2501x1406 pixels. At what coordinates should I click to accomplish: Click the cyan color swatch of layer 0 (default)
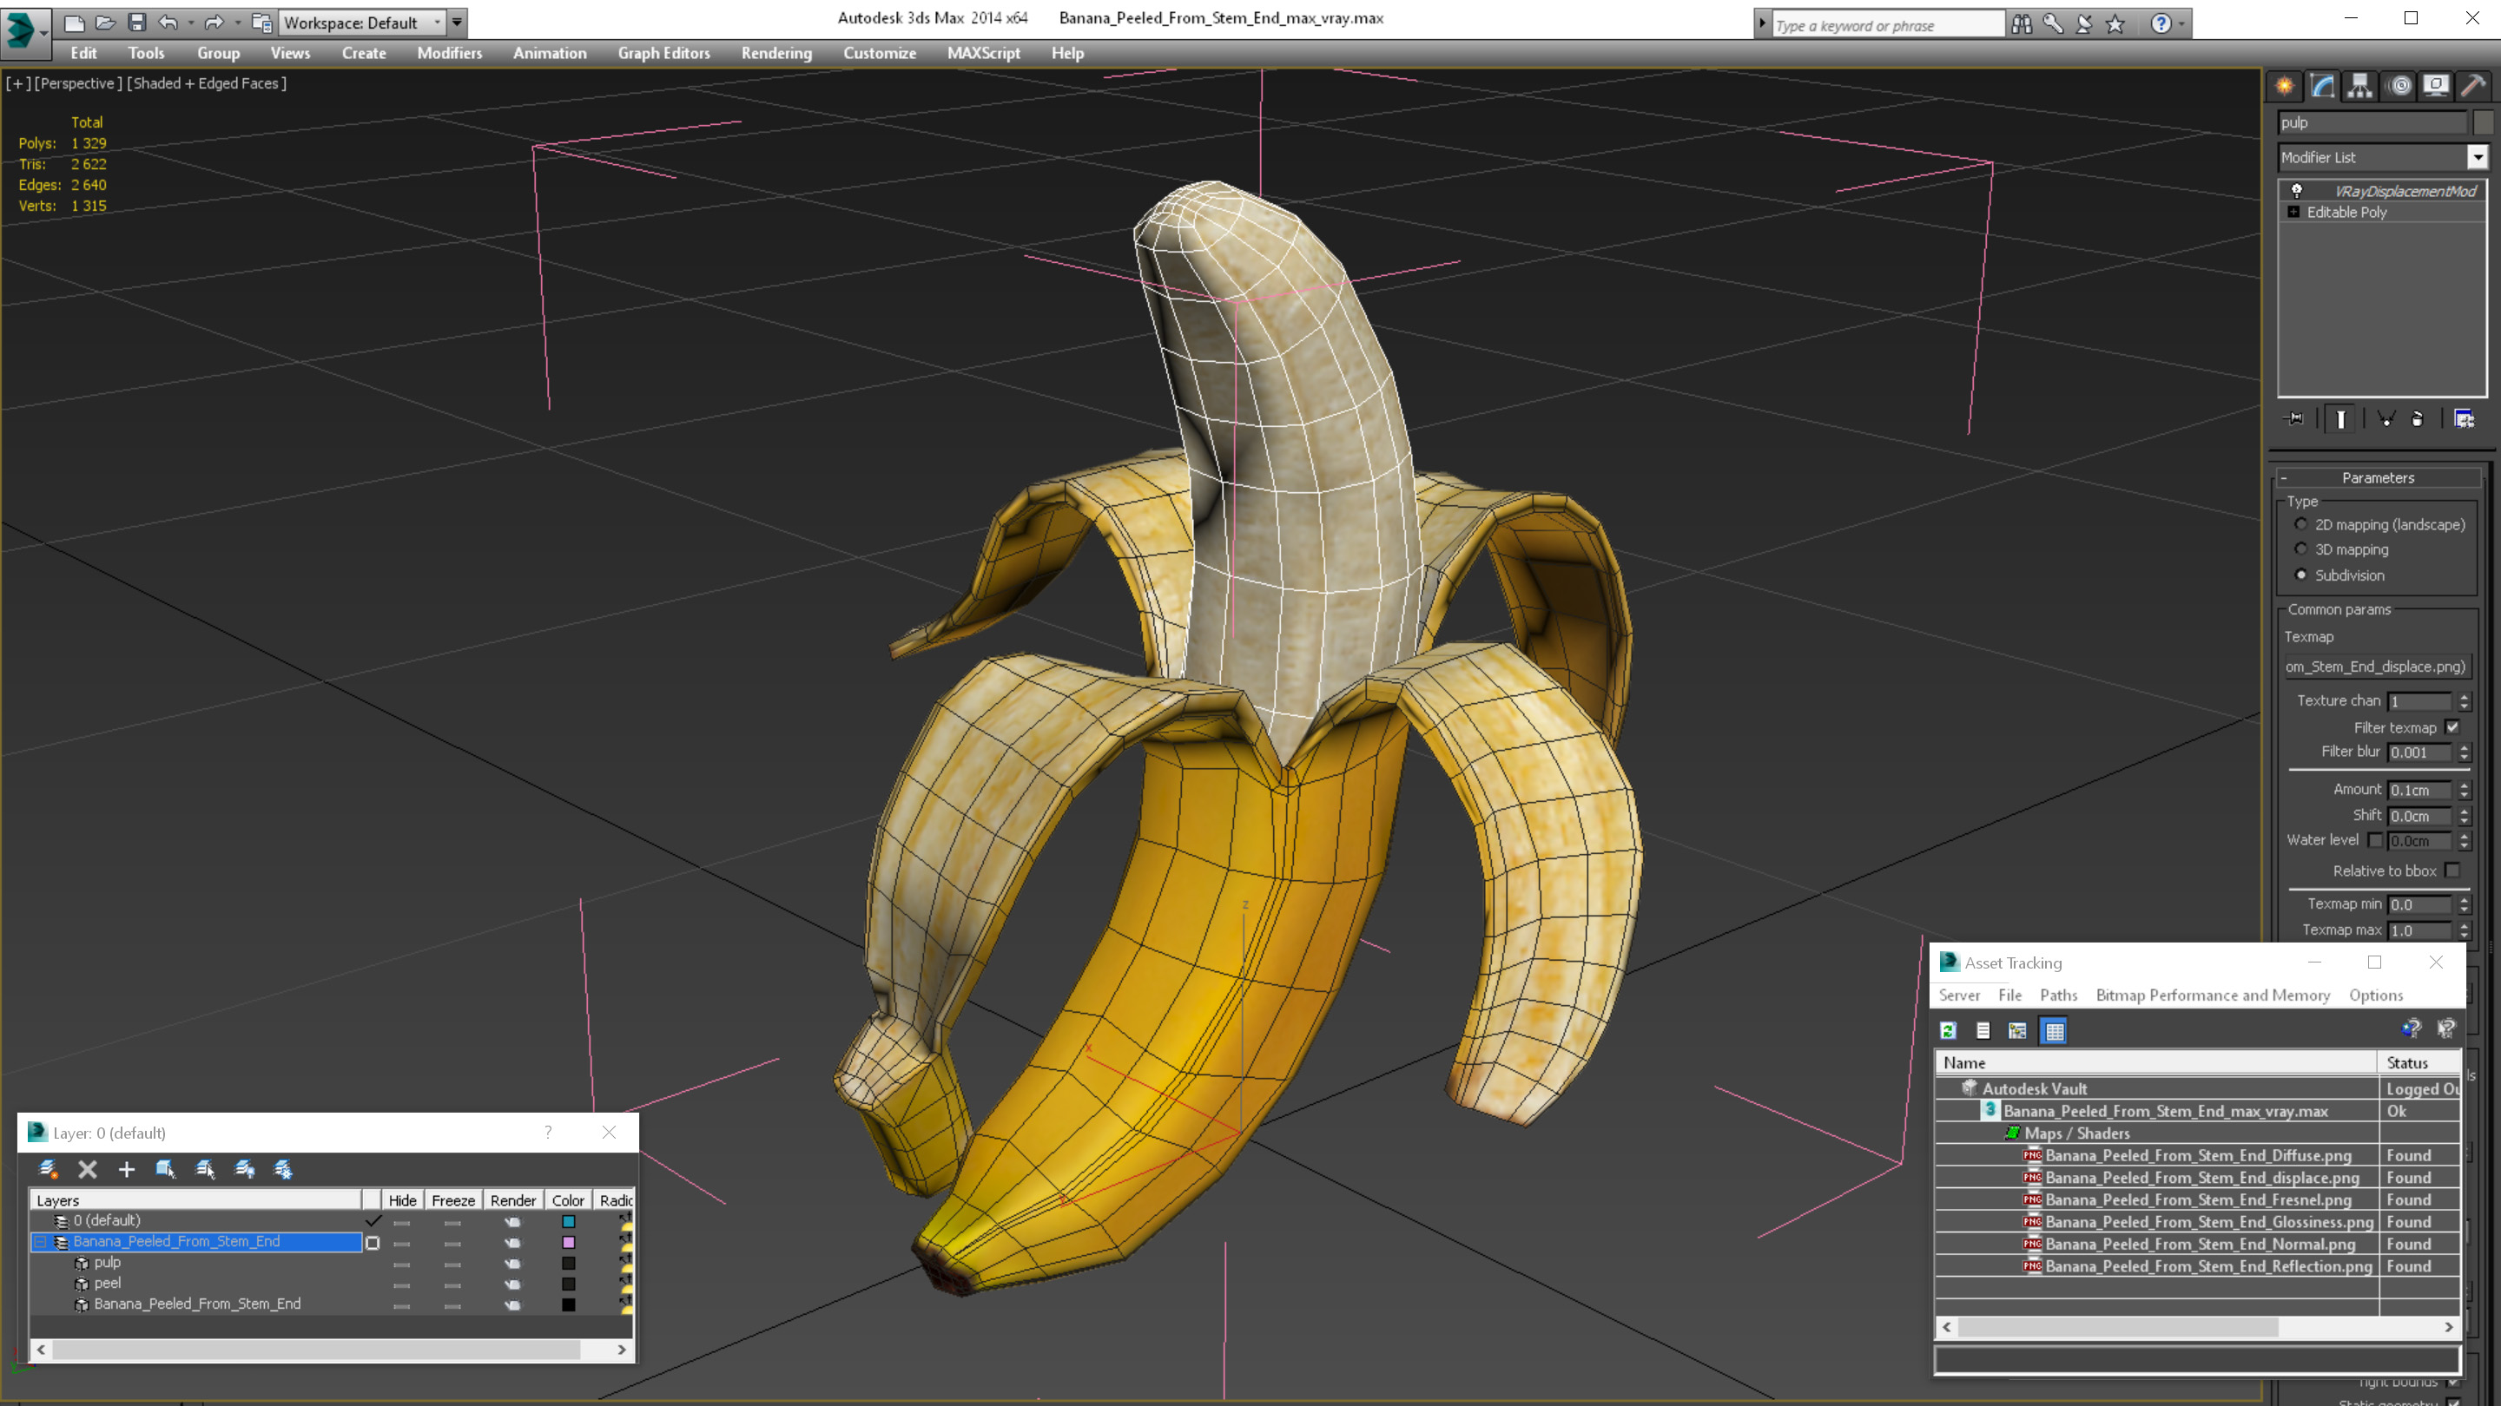tap(568, 1222)
